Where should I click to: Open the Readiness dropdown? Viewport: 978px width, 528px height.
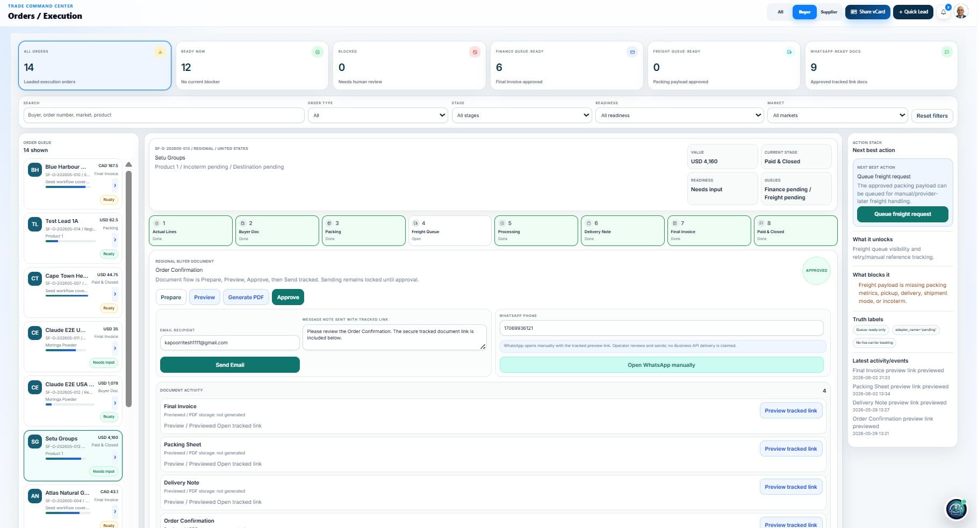point(679,115)
